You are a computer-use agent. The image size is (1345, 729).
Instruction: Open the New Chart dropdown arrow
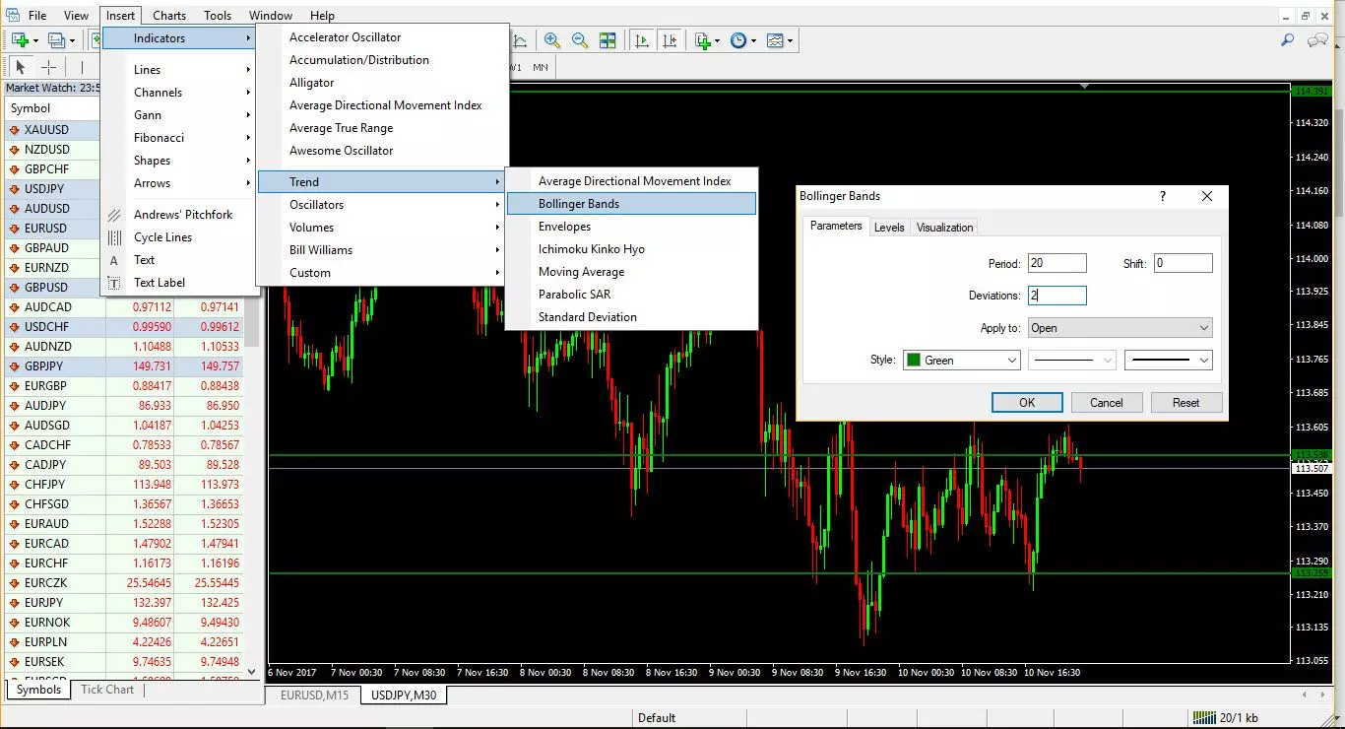click(x=35, y=41)
